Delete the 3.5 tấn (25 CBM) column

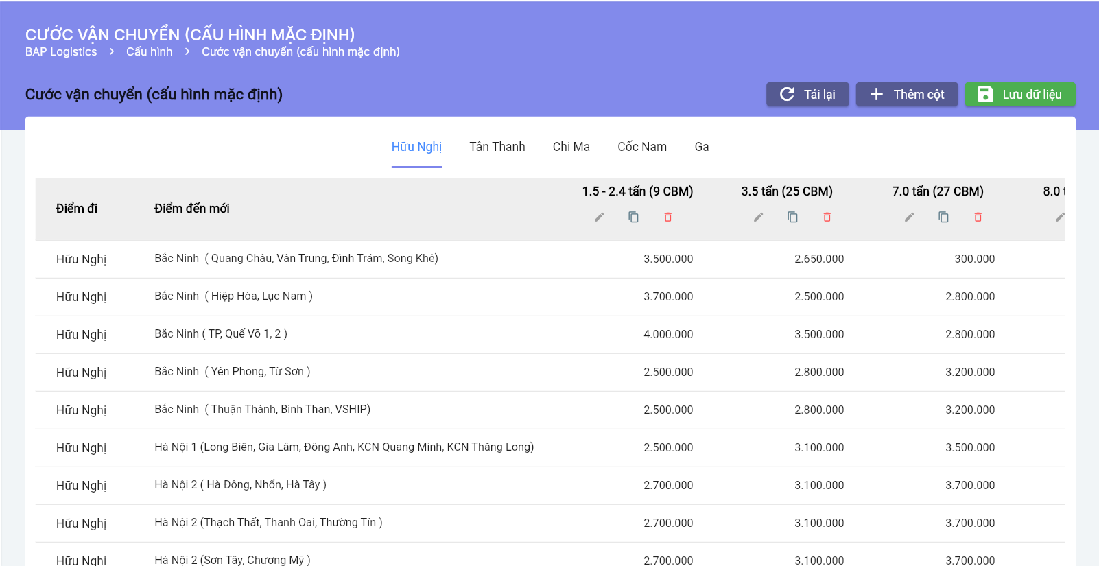(x=827, y=217)
